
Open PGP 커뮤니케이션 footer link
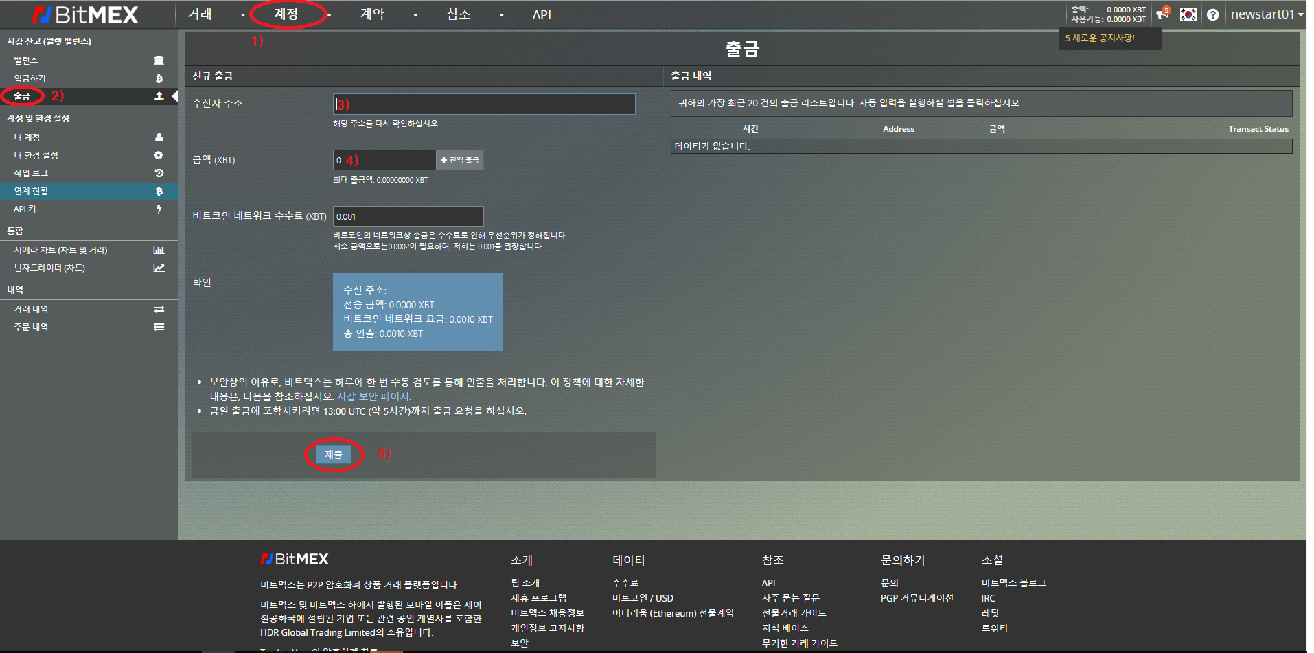click(917, 598)
